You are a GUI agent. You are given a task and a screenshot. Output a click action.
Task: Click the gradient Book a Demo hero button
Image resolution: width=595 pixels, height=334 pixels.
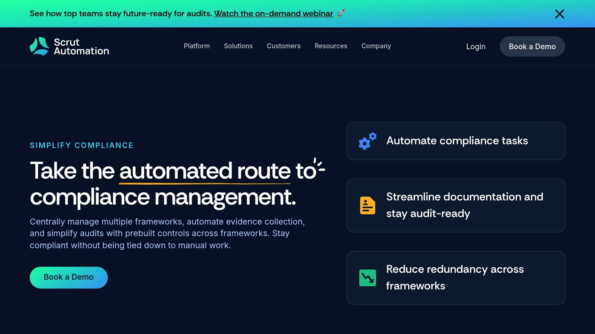(x=69, y=277)
